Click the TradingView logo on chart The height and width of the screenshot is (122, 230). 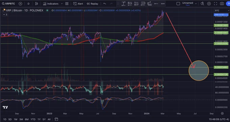(x=5, y=108)
